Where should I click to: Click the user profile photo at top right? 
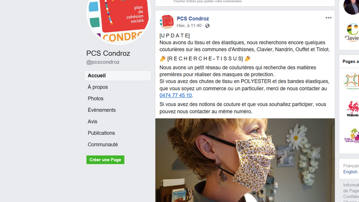[351, 7]
